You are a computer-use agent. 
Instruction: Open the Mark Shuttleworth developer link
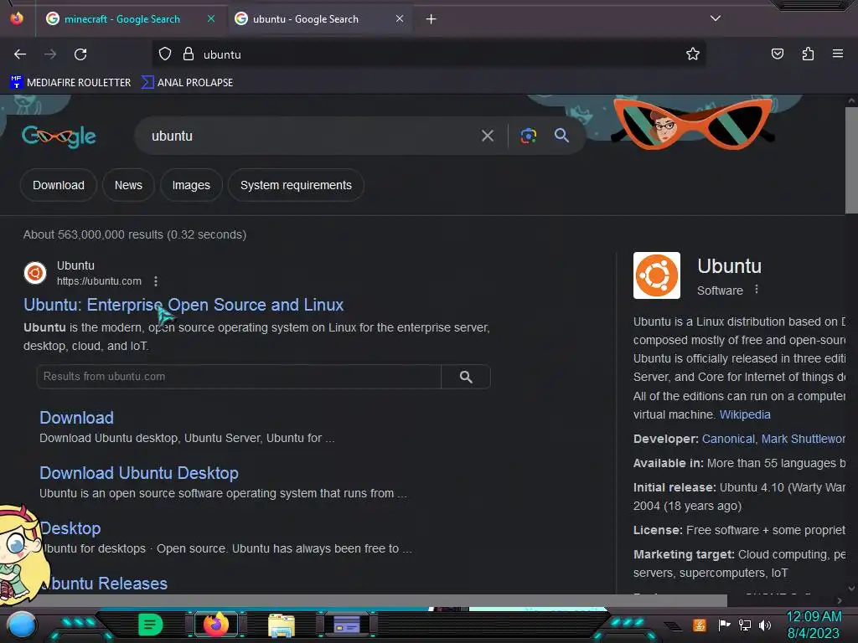click(x=804, y=439)
